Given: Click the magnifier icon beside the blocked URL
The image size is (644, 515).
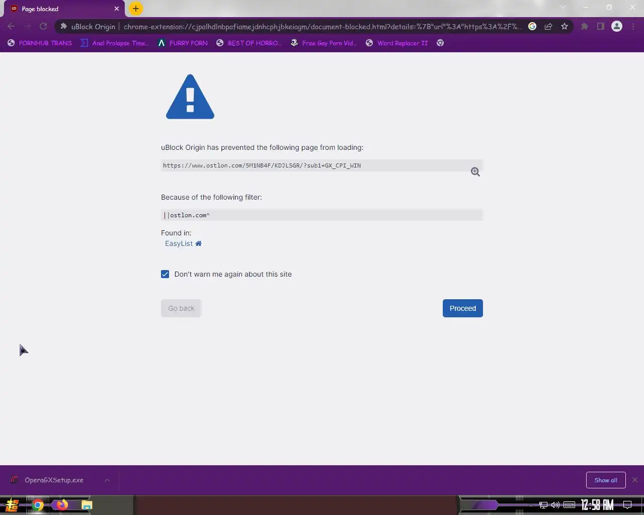Looking at the screenshot, I should click(475, 172).
